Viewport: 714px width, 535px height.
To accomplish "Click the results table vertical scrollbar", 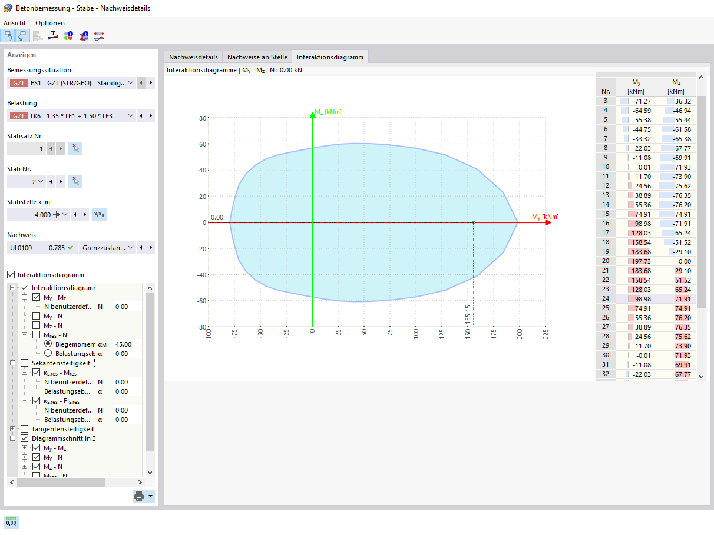I will pos(701,201).
